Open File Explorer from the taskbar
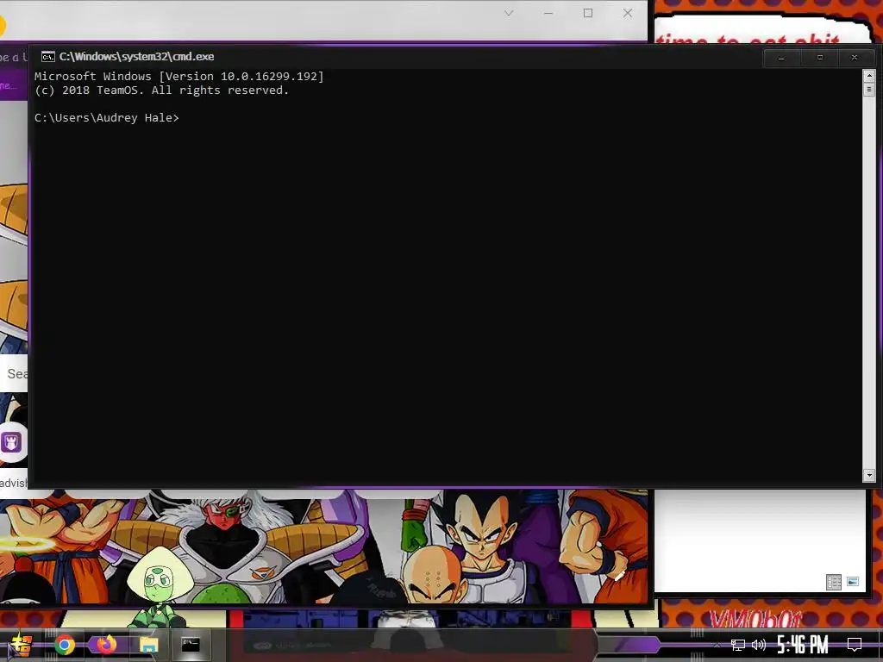The width and height of the screenshot is (883, 662). pyautogui.click(x=148, y=645)
